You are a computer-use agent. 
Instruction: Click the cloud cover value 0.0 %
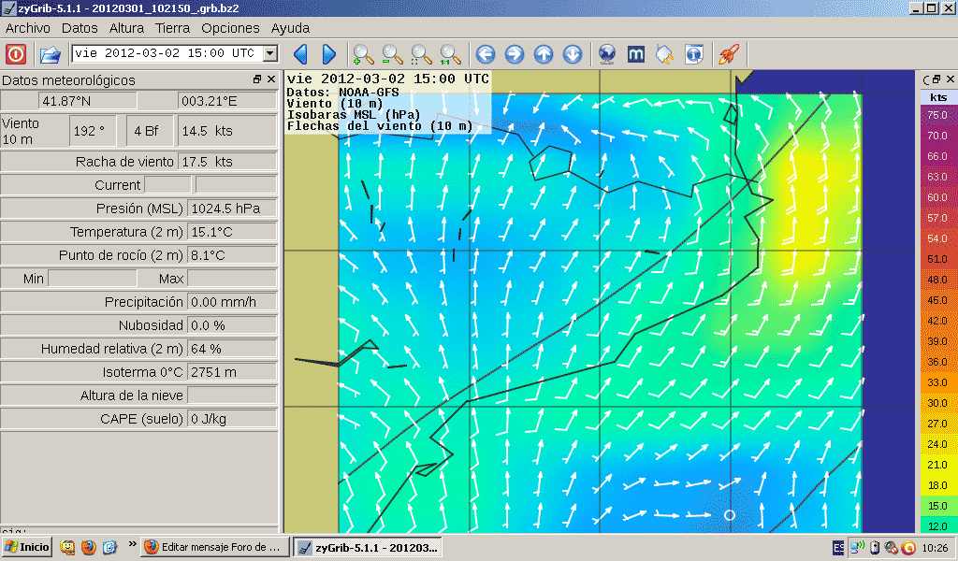point(232,325)
